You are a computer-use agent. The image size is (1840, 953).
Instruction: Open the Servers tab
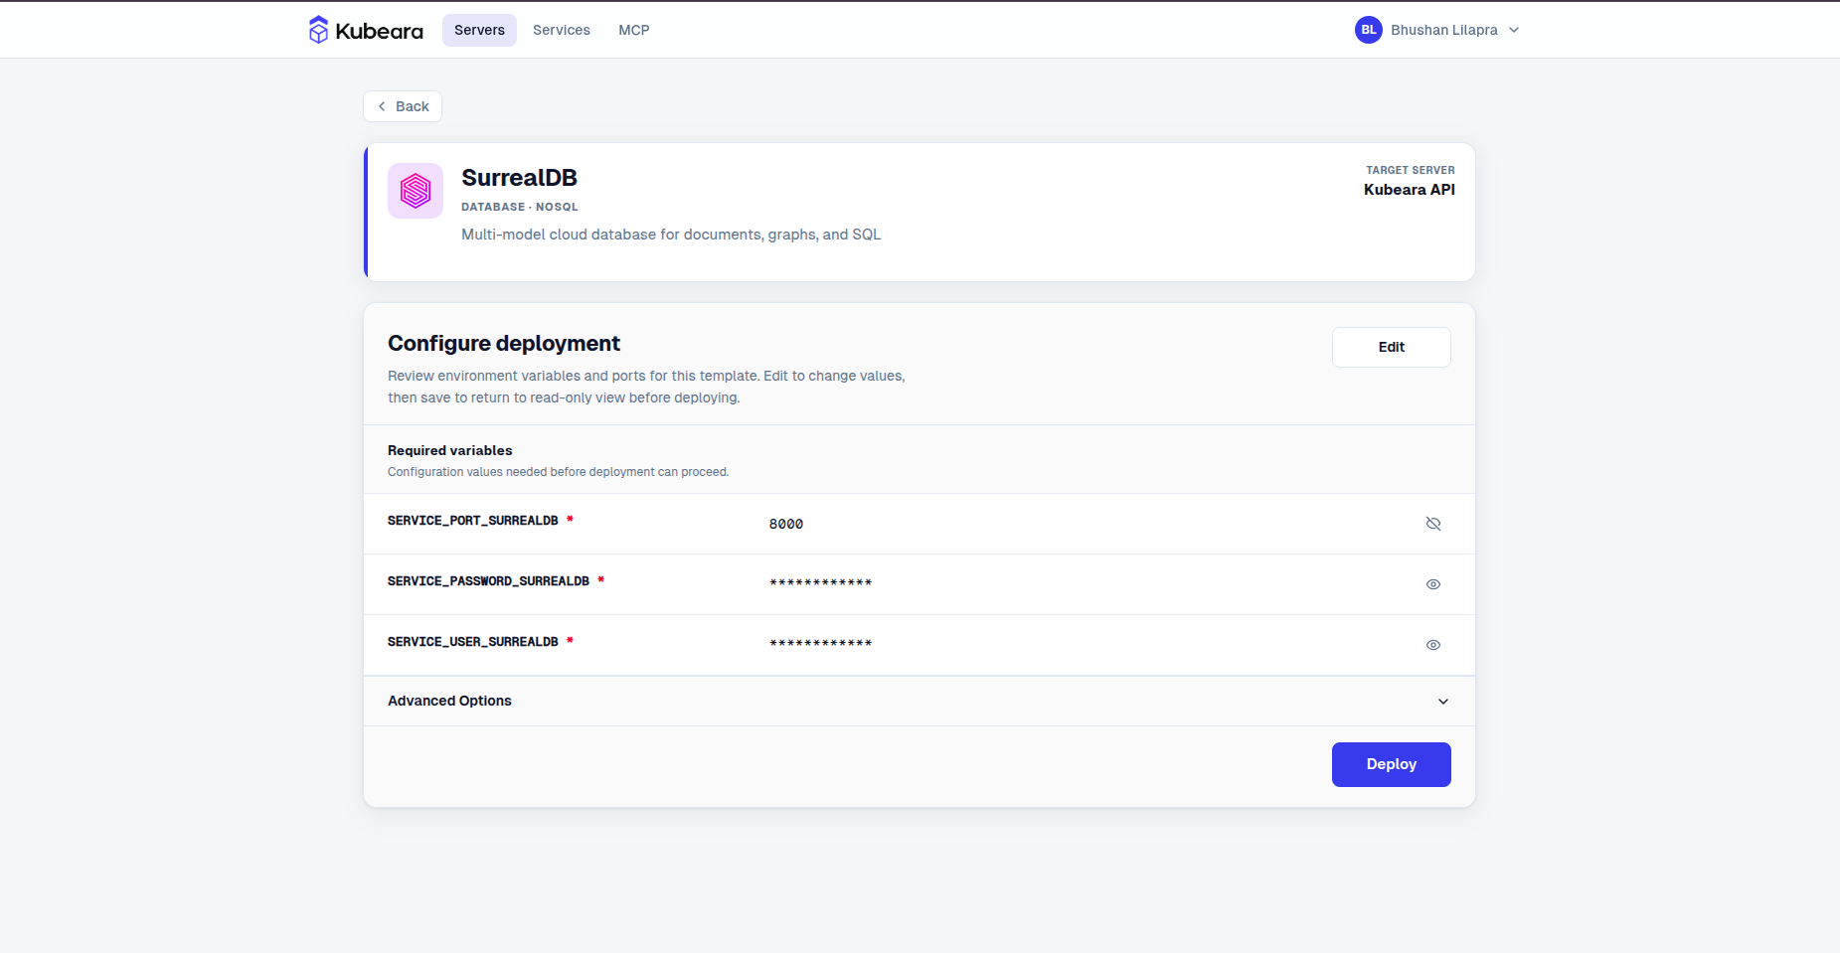click(x=479, y=30)
